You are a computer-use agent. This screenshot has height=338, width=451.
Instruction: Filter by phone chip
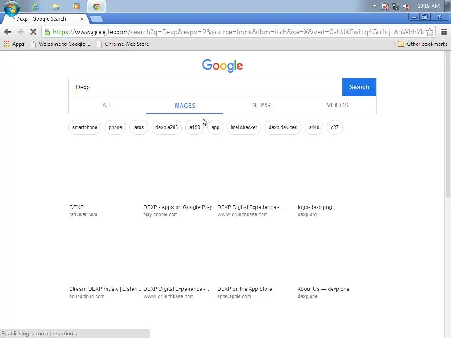tap(115, 127)
